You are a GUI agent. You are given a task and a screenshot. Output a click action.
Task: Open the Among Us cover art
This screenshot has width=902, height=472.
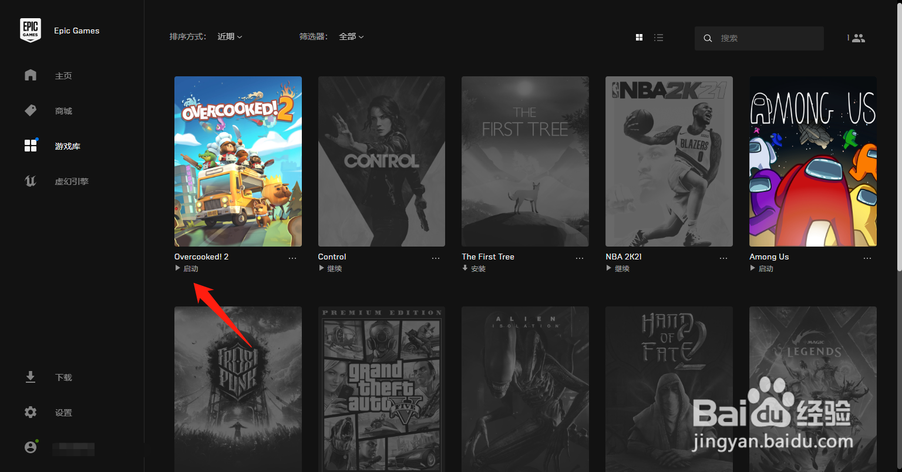(x=813, y=161)
